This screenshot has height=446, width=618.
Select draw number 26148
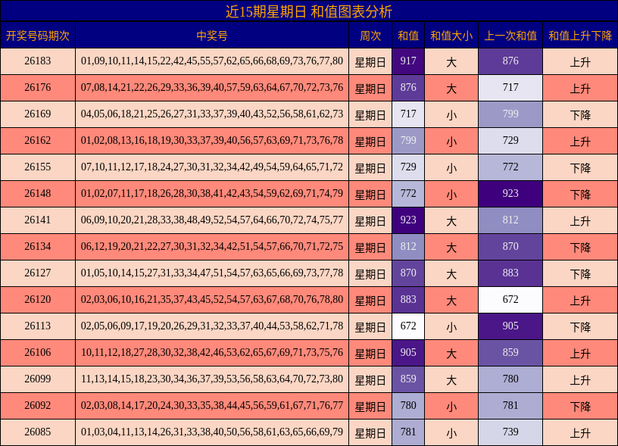coord(37,193)
